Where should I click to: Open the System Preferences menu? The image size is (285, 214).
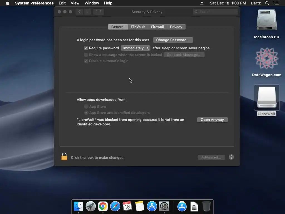[x=34, y=3]
